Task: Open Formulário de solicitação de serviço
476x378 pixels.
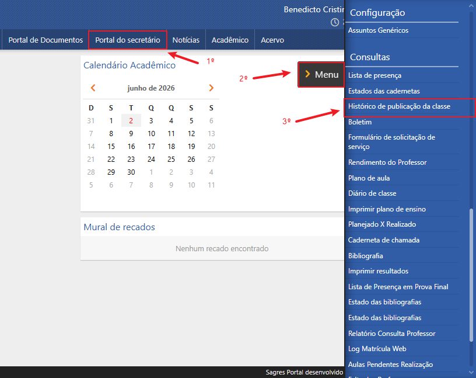Action: coord(391,142)
